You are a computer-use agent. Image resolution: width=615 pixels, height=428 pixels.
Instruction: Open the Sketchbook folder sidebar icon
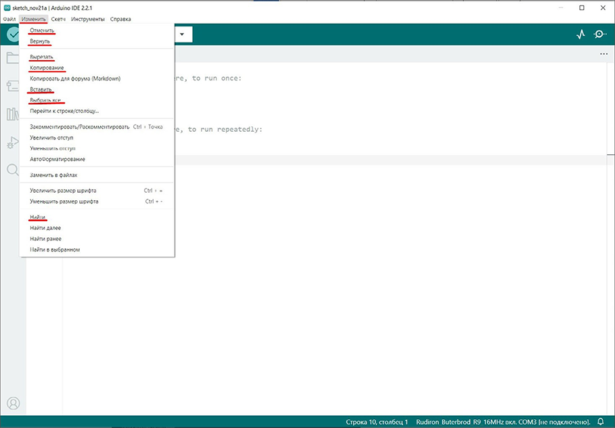[x=13, y=58]
